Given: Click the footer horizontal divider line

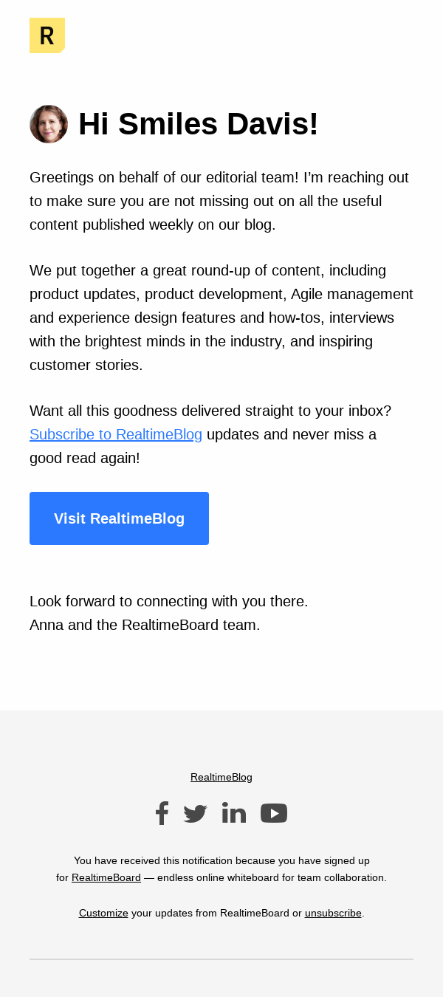Looking at the screenshot, I should click(x=221, y=959).
